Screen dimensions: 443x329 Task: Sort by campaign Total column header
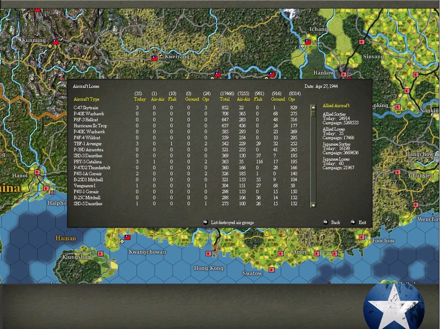tap(225, 99)
